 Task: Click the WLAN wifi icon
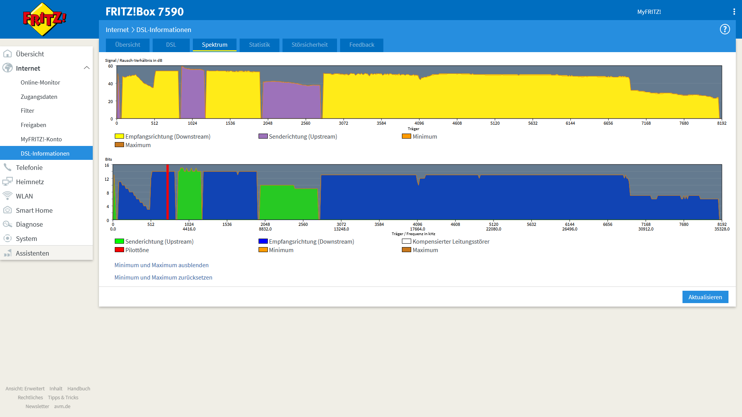point(7,196)
